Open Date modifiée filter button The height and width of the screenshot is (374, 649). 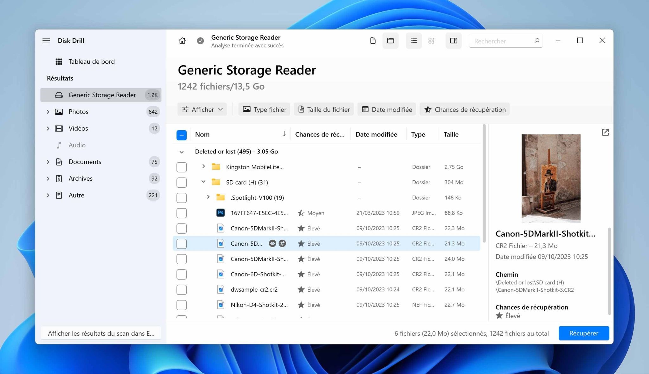point(387,109)
